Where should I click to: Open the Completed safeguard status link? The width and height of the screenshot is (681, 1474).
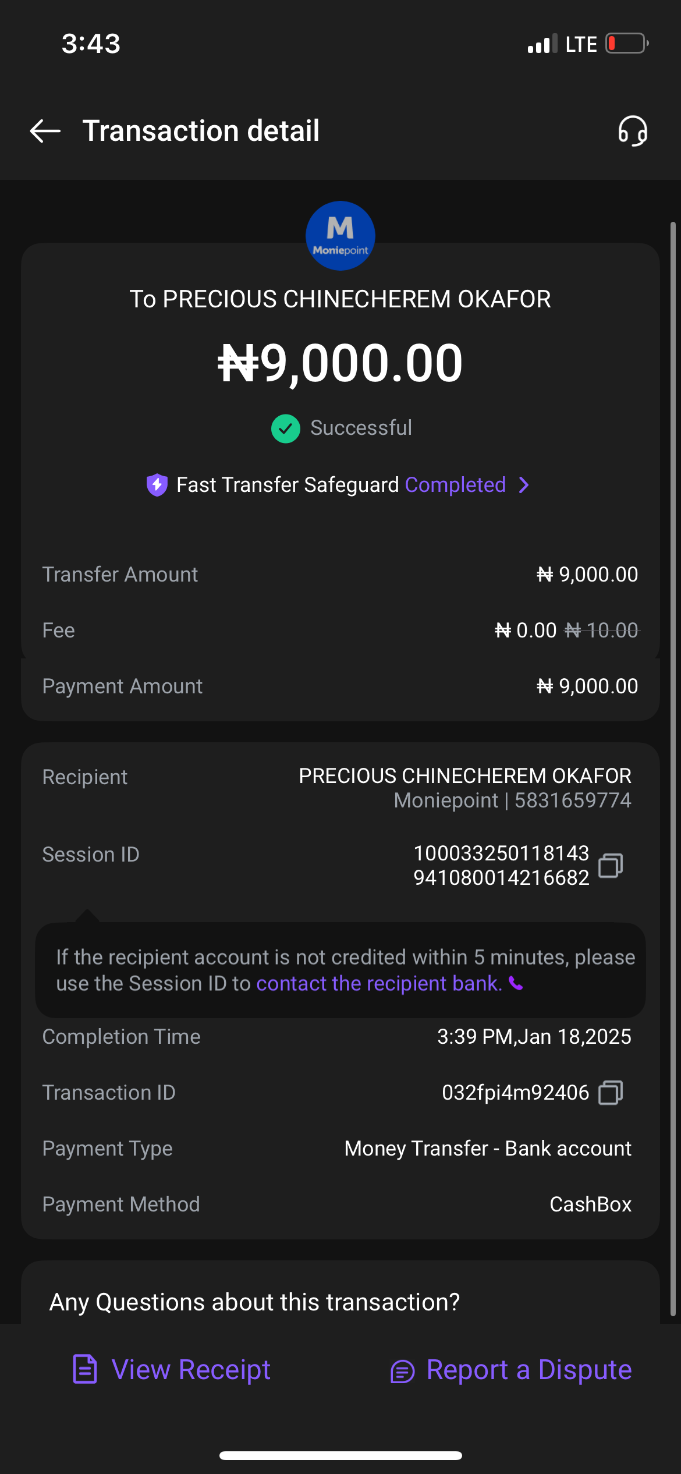[455, 485]
